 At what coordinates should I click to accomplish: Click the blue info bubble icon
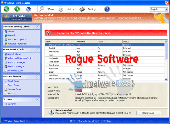(51, 112)
